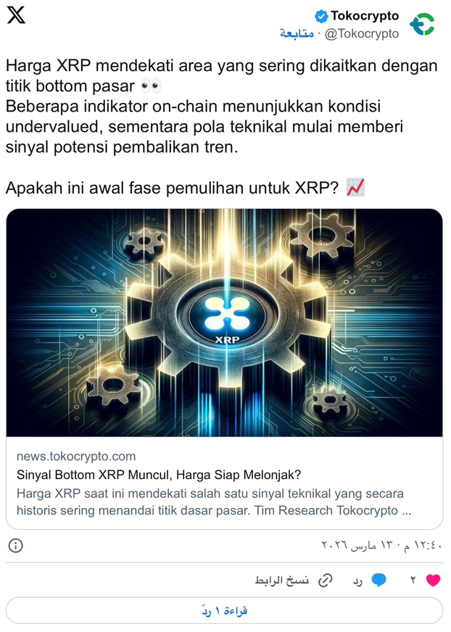
Task: Open the Tokocrypto display name
Action: (x=365, y=16)
